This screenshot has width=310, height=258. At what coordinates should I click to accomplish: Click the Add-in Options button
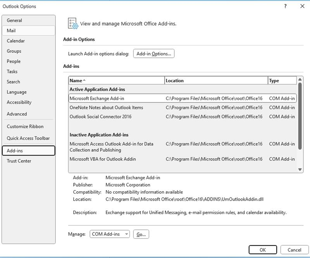(154, 54)
